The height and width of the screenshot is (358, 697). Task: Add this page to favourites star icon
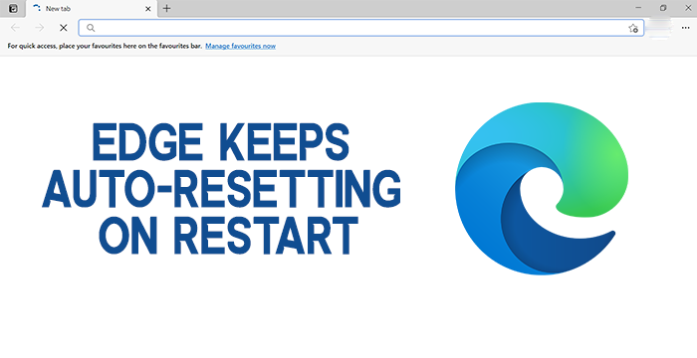633,28
